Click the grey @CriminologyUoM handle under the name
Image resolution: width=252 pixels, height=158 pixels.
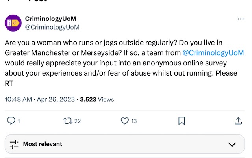click(x=52, y=27)
